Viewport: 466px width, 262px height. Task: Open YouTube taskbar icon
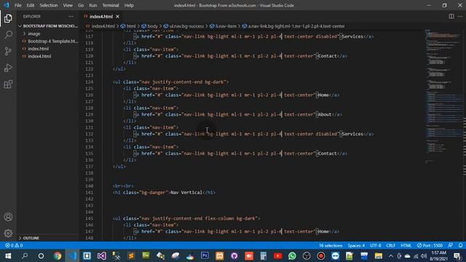coord(278,255)
